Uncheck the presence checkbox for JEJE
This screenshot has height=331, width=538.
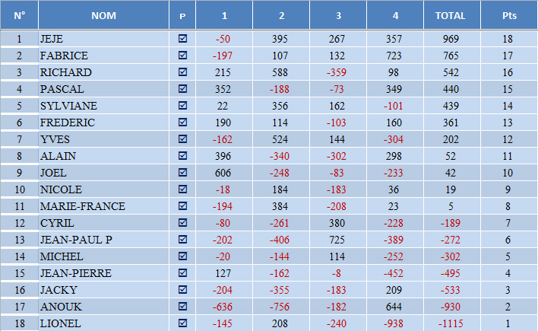coord(182,39)
